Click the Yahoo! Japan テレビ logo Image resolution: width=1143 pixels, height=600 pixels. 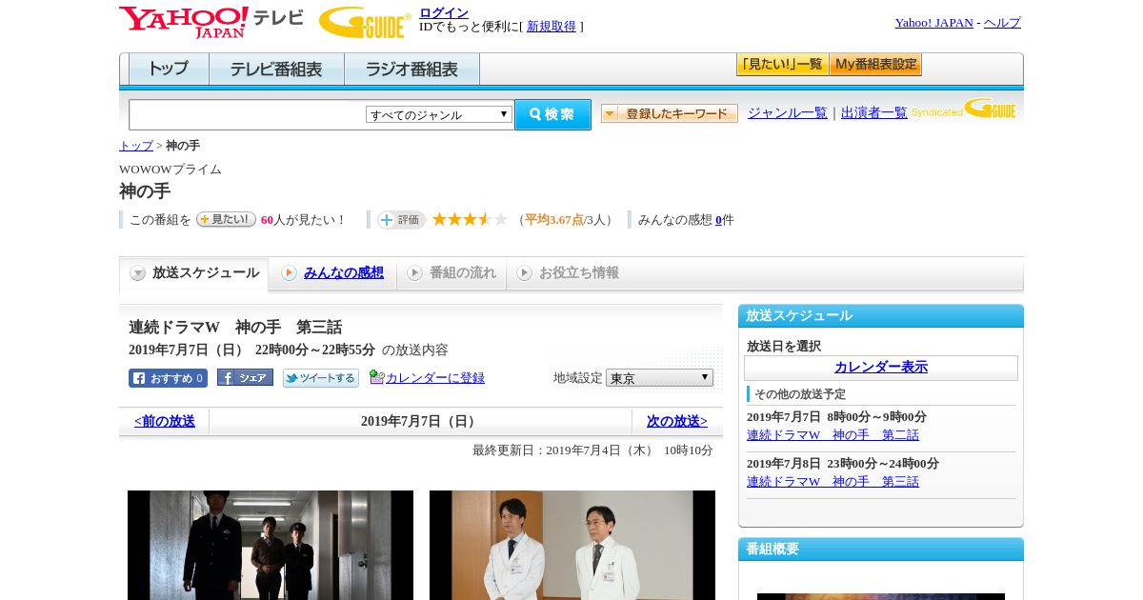pos(211,22)
